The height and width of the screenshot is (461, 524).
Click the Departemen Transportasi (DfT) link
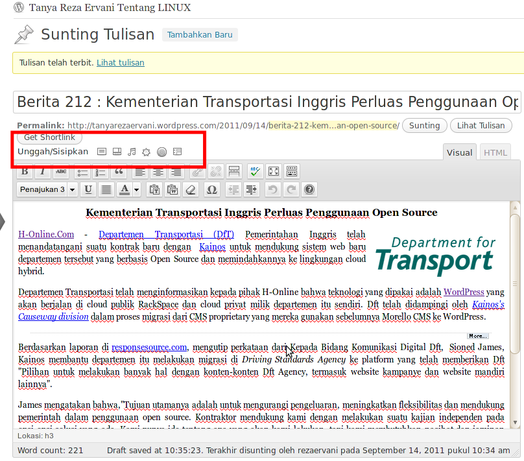167,234
